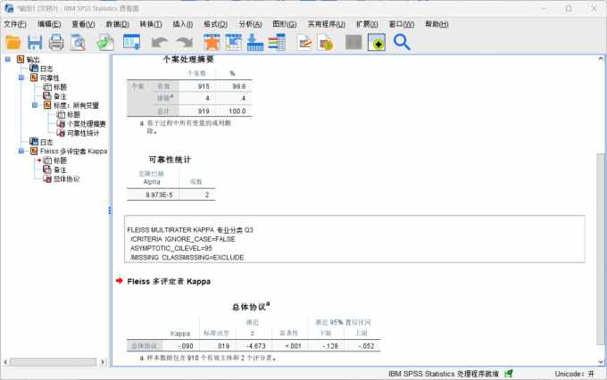Print the output using the printer icon
607x380 pixels.
56,42
